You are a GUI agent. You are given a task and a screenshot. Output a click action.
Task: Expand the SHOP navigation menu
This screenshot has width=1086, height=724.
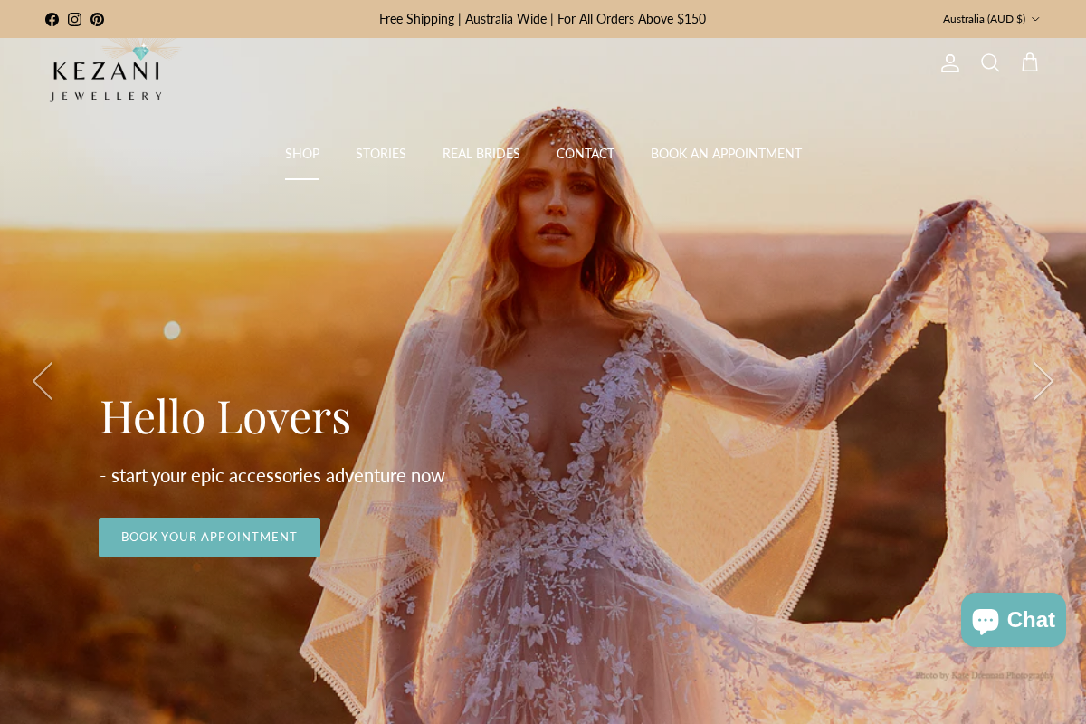point(302,154)
